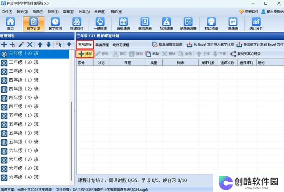Click the X delete-class icon in 班级列表

point(30,45)
